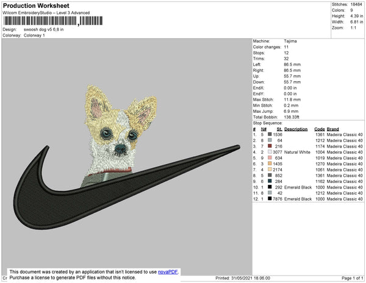Click the 'Stop Sequence:' label

coord(268,123)
